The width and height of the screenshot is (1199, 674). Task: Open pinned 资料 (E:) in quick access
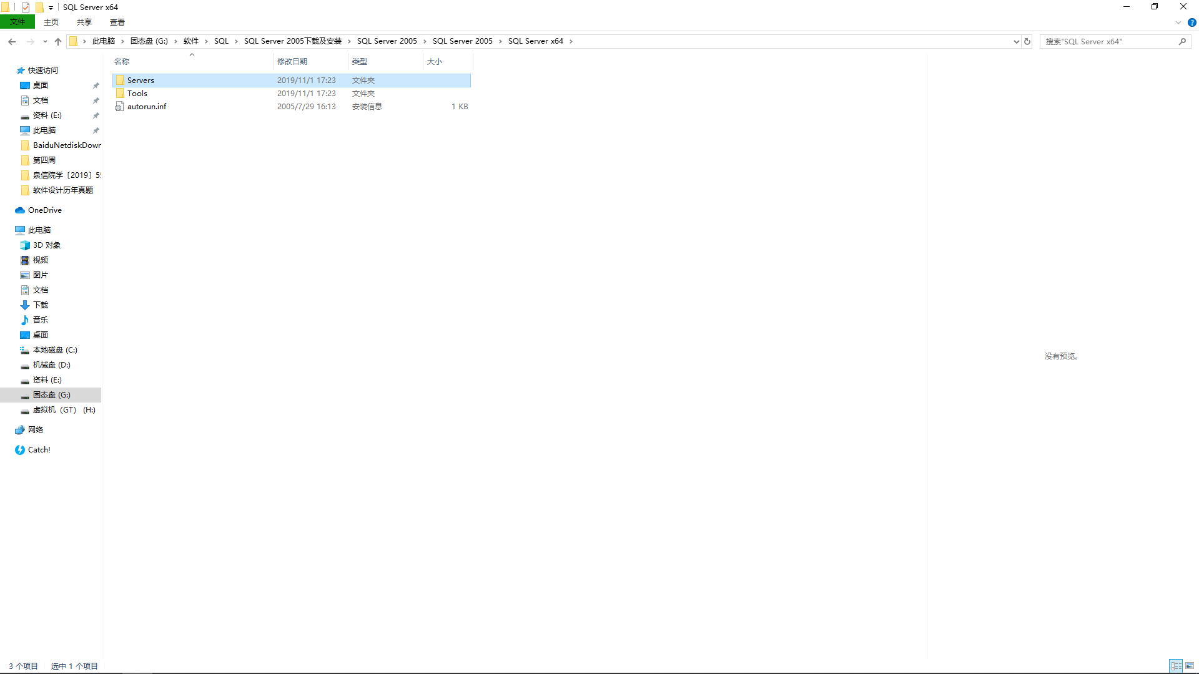coord(47,115)
